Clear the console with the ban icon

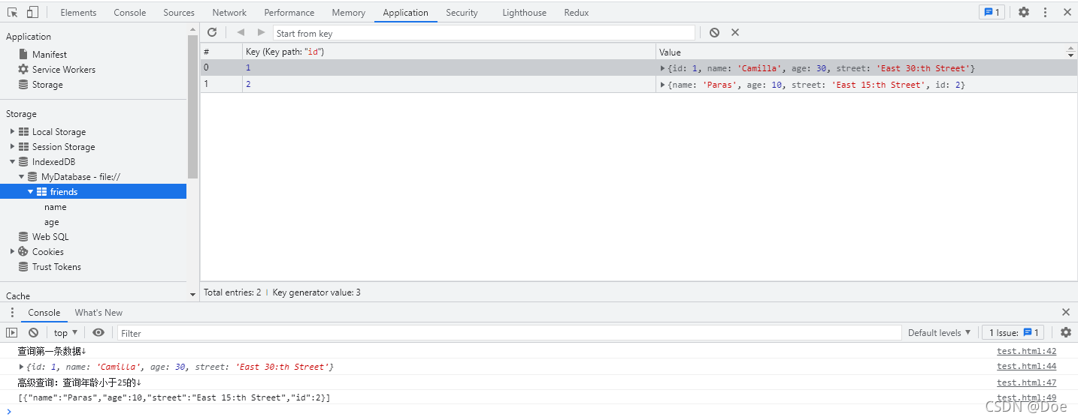coord(33,332)
